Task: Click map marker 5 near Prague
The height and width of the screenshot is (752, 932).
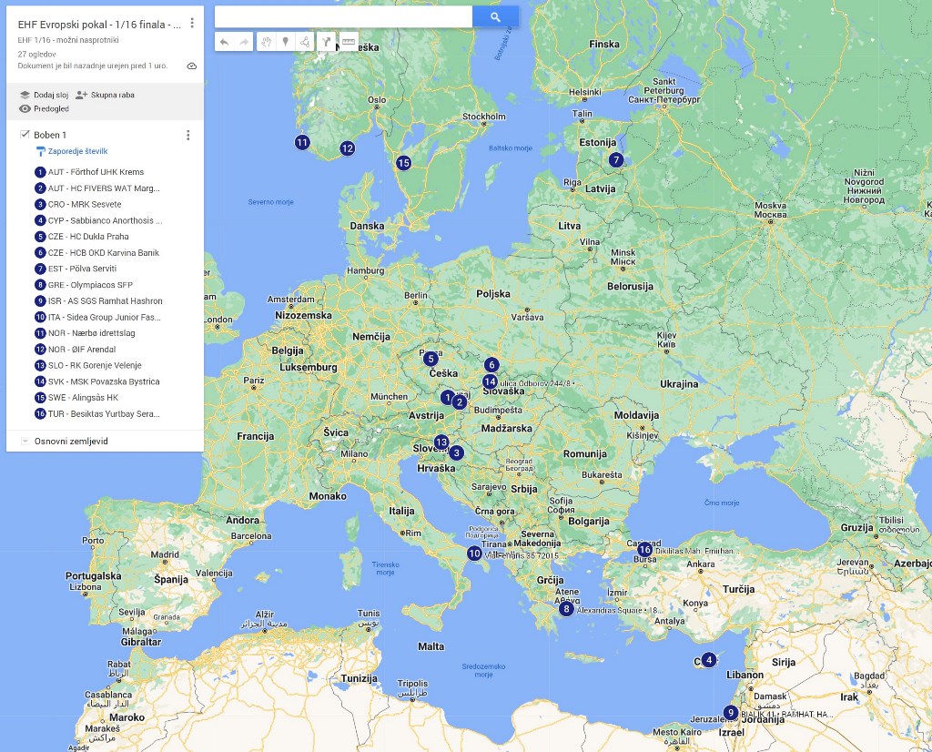Action: [x=431, y=359]
